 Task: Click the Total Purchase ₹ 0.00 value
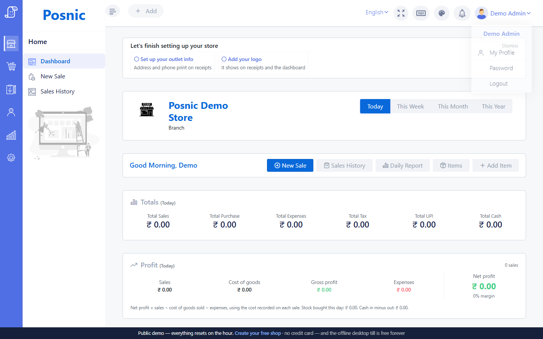point(224,225)
